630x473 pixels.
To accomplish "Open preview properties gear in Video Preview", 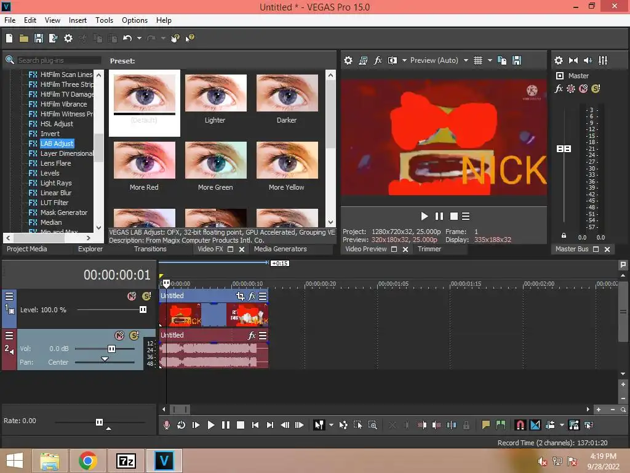I will (348, 60).
